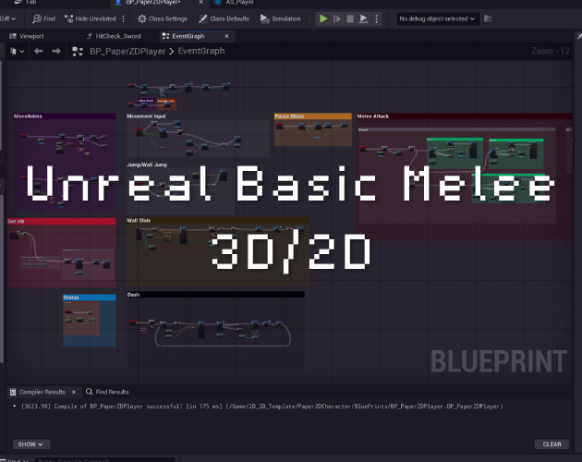Navigate back in graph history
Screen dimensions: 582x462
[38, 51]
